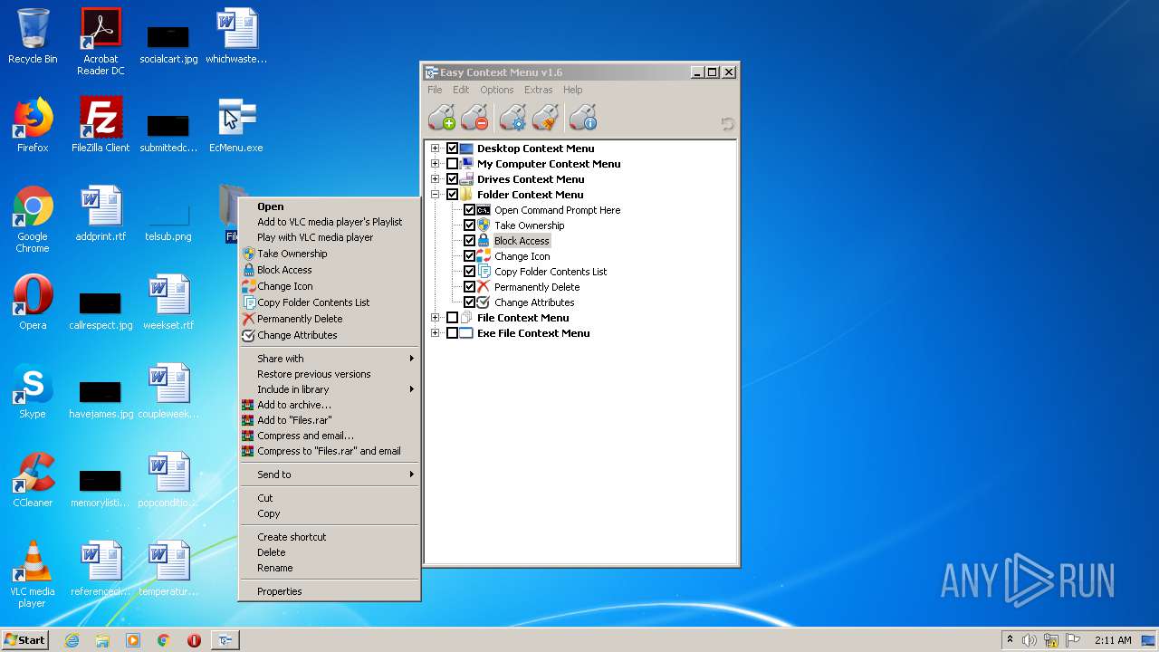Open the Share with submenu arrow

point(412,359)
